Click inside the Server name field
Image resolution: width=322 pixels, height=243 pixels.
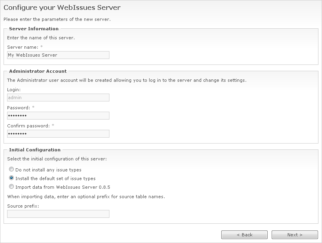pyautogui.click(x=58, y=55)
